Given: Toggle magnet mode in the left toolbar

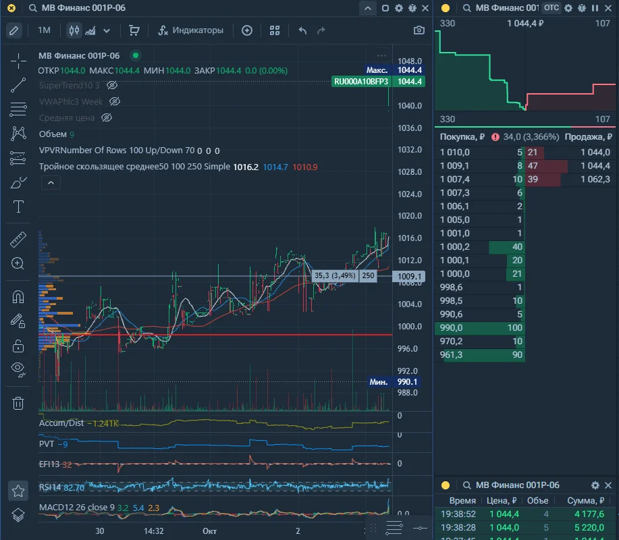Looking at the screenshot, I should (x=18, y=296).
